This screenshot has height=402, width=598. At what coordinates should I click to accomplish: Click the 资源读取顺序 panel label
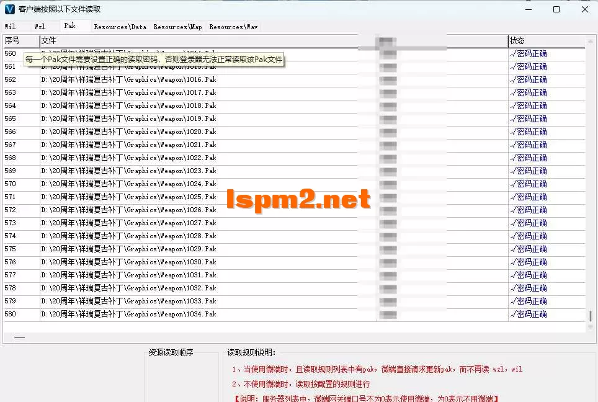tap(171, 352)
